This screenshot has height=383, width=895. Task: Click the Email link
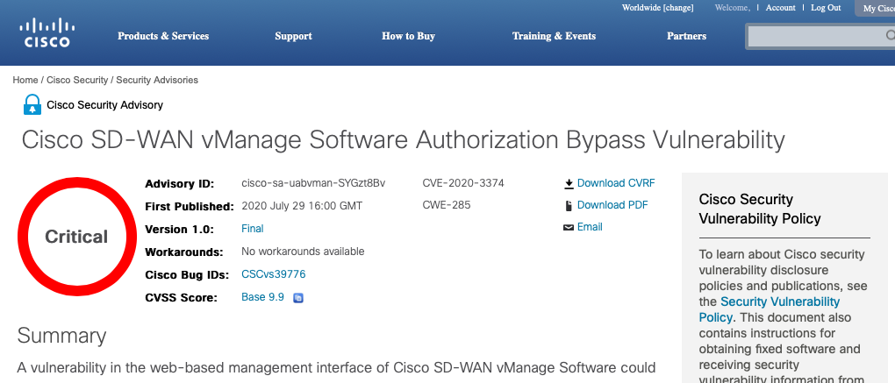pos(590,227)
